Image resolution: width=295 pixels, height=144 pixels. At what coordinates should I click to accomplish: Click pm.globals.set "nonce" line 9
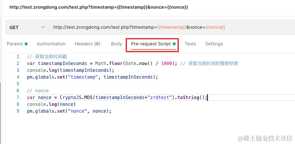[69, 111]
